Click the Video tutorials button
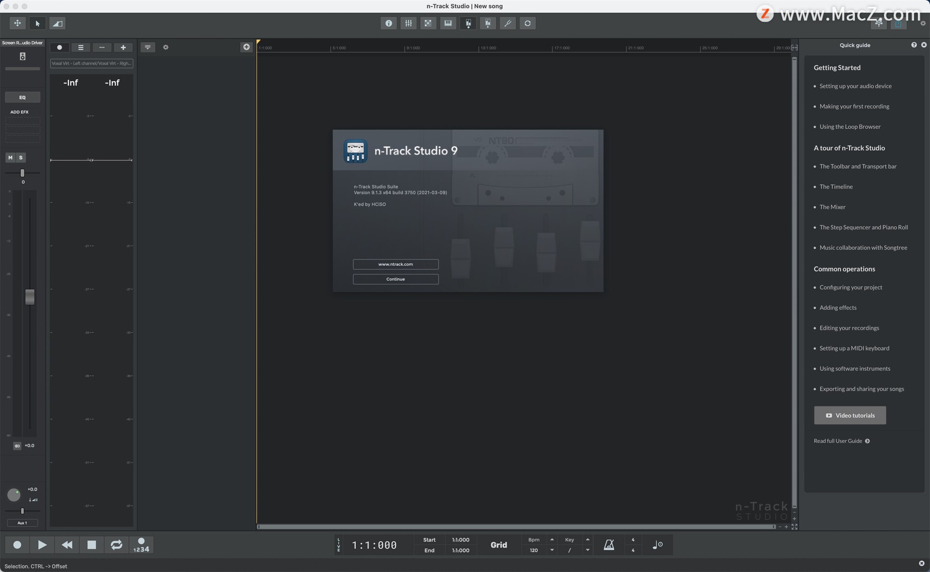This screenshot has height=572, width=930. [850, 416]
